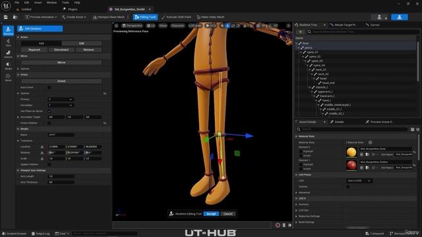Image resolution: width=422 pixels, height=237 pixels.
Task: Click Browse to asset icon in toolbar
Action: point(15,17)
